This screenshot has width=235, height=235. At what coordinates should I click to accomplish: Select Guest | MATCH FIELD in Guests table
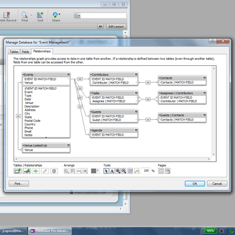[107, 120]
